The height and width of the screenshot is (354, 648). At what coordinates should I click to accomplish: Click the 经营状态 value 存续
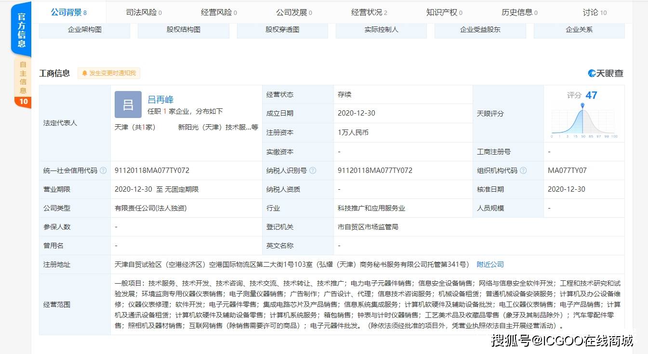(x=344, y=94)
